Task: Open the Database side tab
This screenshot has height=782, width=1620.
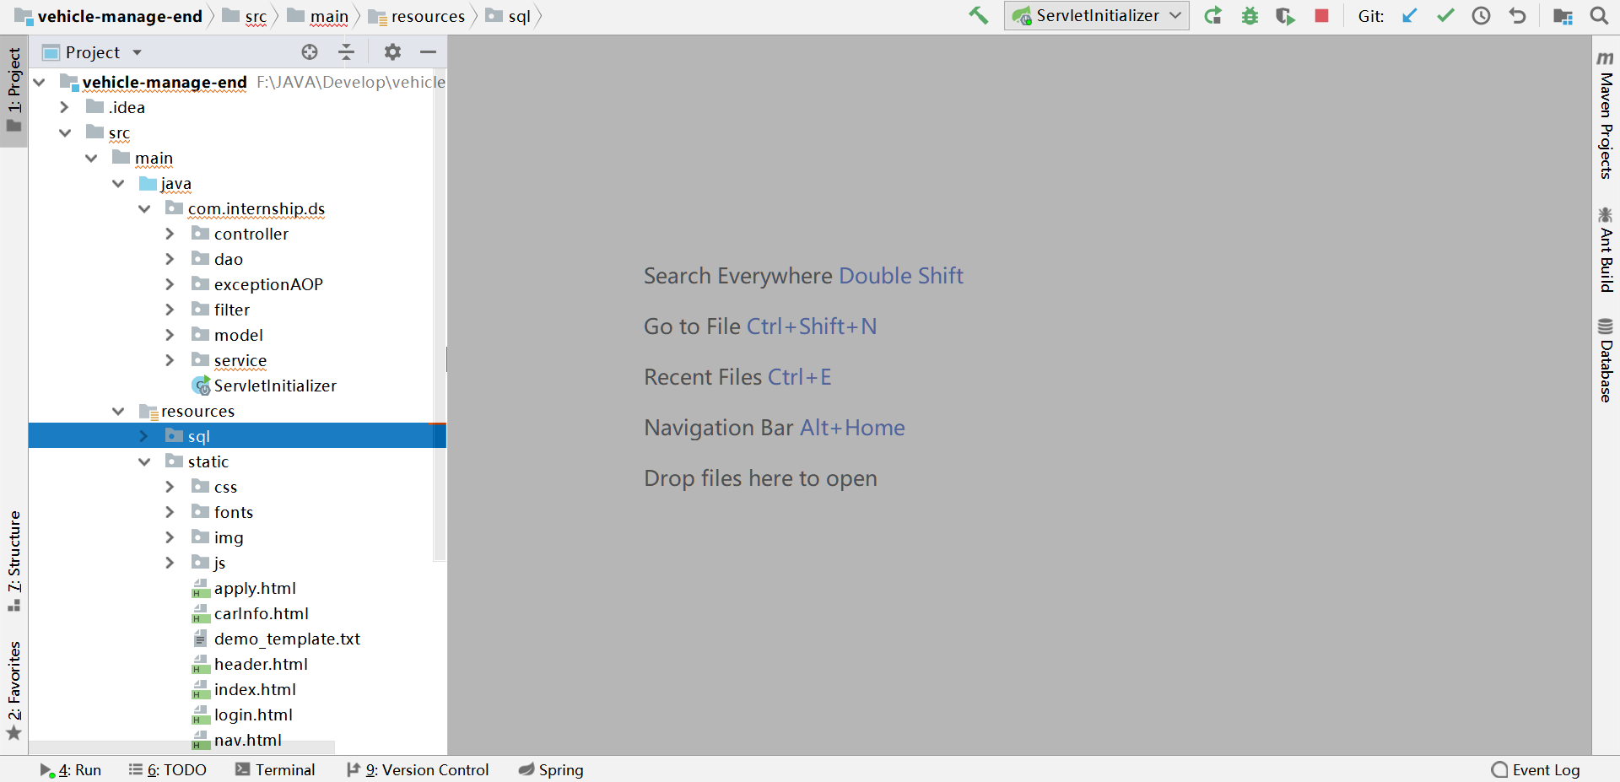Action: [1606, 360]
